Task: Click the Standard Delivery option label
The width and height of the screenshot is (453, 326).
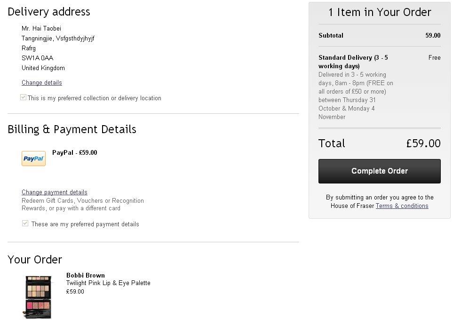Action: tap(353, 62)
